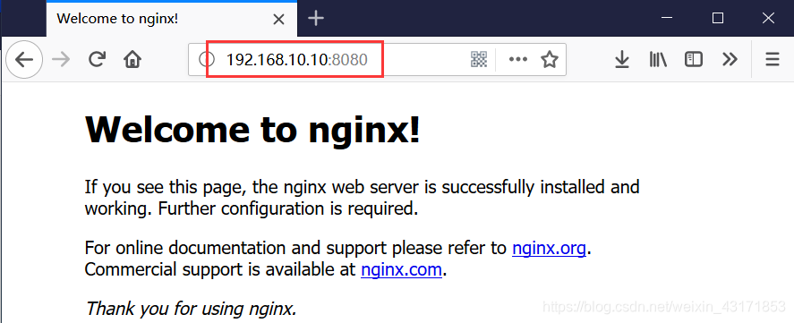Open the Downloads arrow icon
This screenshot has height=323, width=794.
coord(621,60)
